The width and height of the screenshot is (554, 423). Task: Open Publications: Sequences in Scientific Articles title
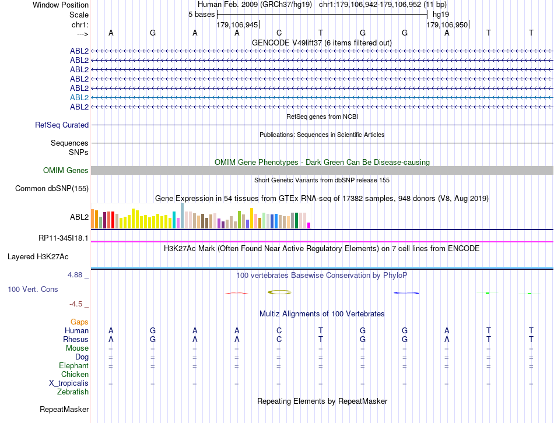[322, 135]
